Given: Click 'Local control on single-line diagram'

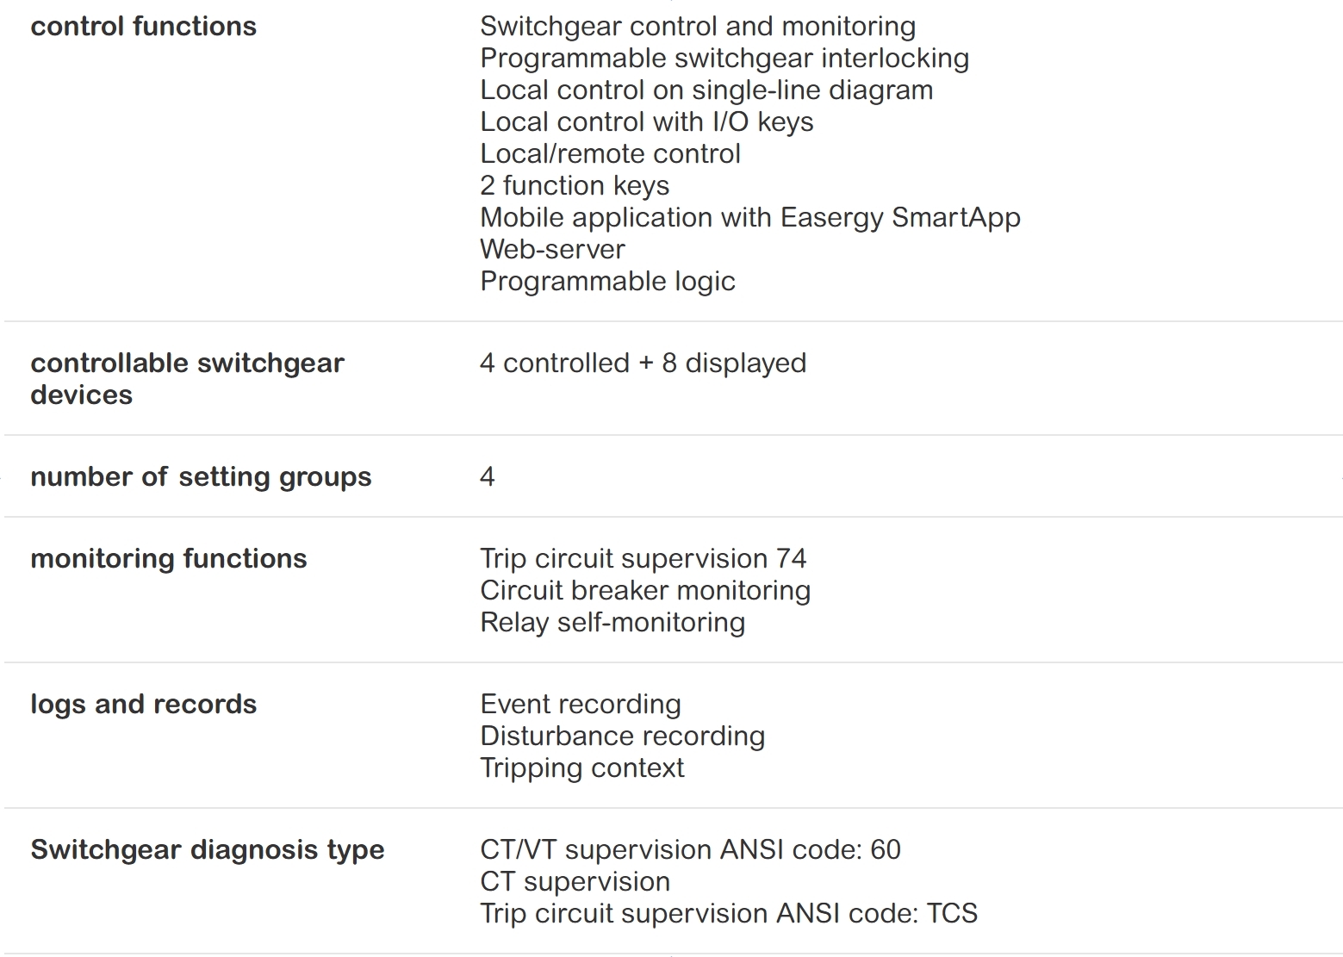Looking at the screenshot, I should pyautogui.click(x=706, y=90).
